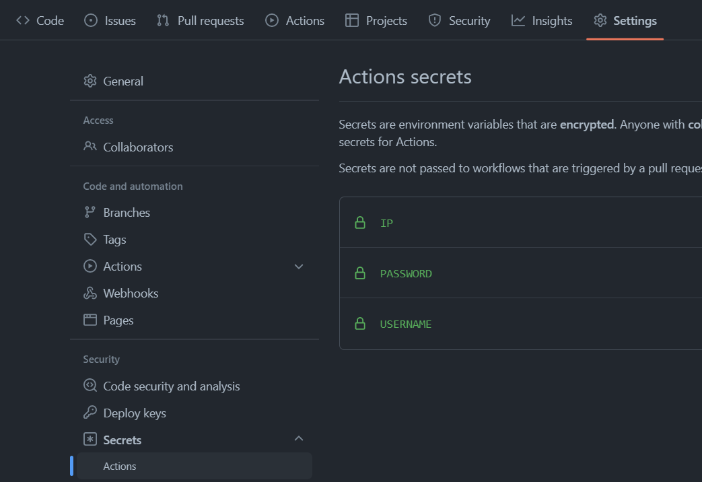The height and width of the screenshot is (482, 702).
Task: Click the Branches git-branch icon
Action: pos(90,212)
